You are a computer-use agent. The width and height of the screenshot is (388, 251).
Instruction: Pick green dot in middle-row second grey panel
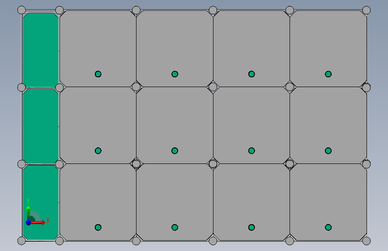(175, 151)
